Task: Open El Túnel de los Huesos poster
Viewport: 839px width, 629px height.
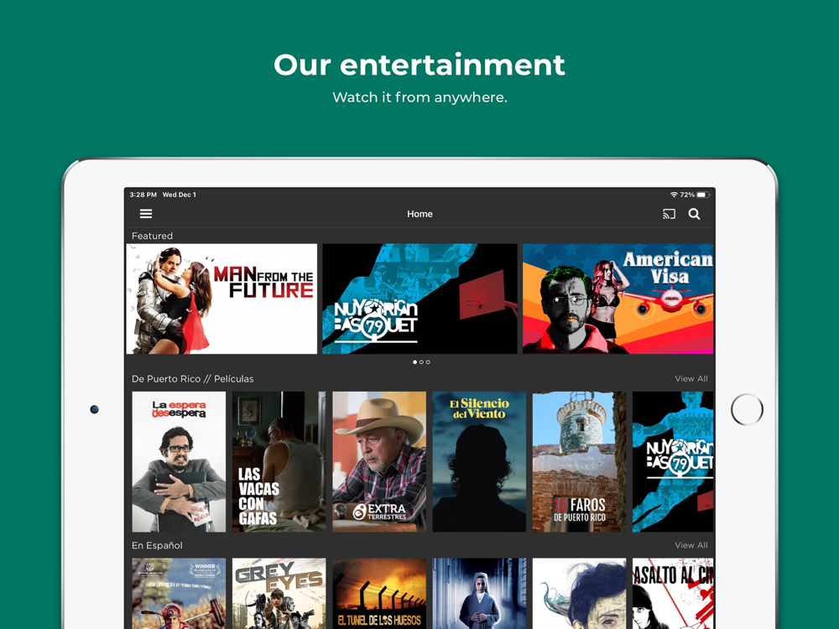Action: click(379, 594)
